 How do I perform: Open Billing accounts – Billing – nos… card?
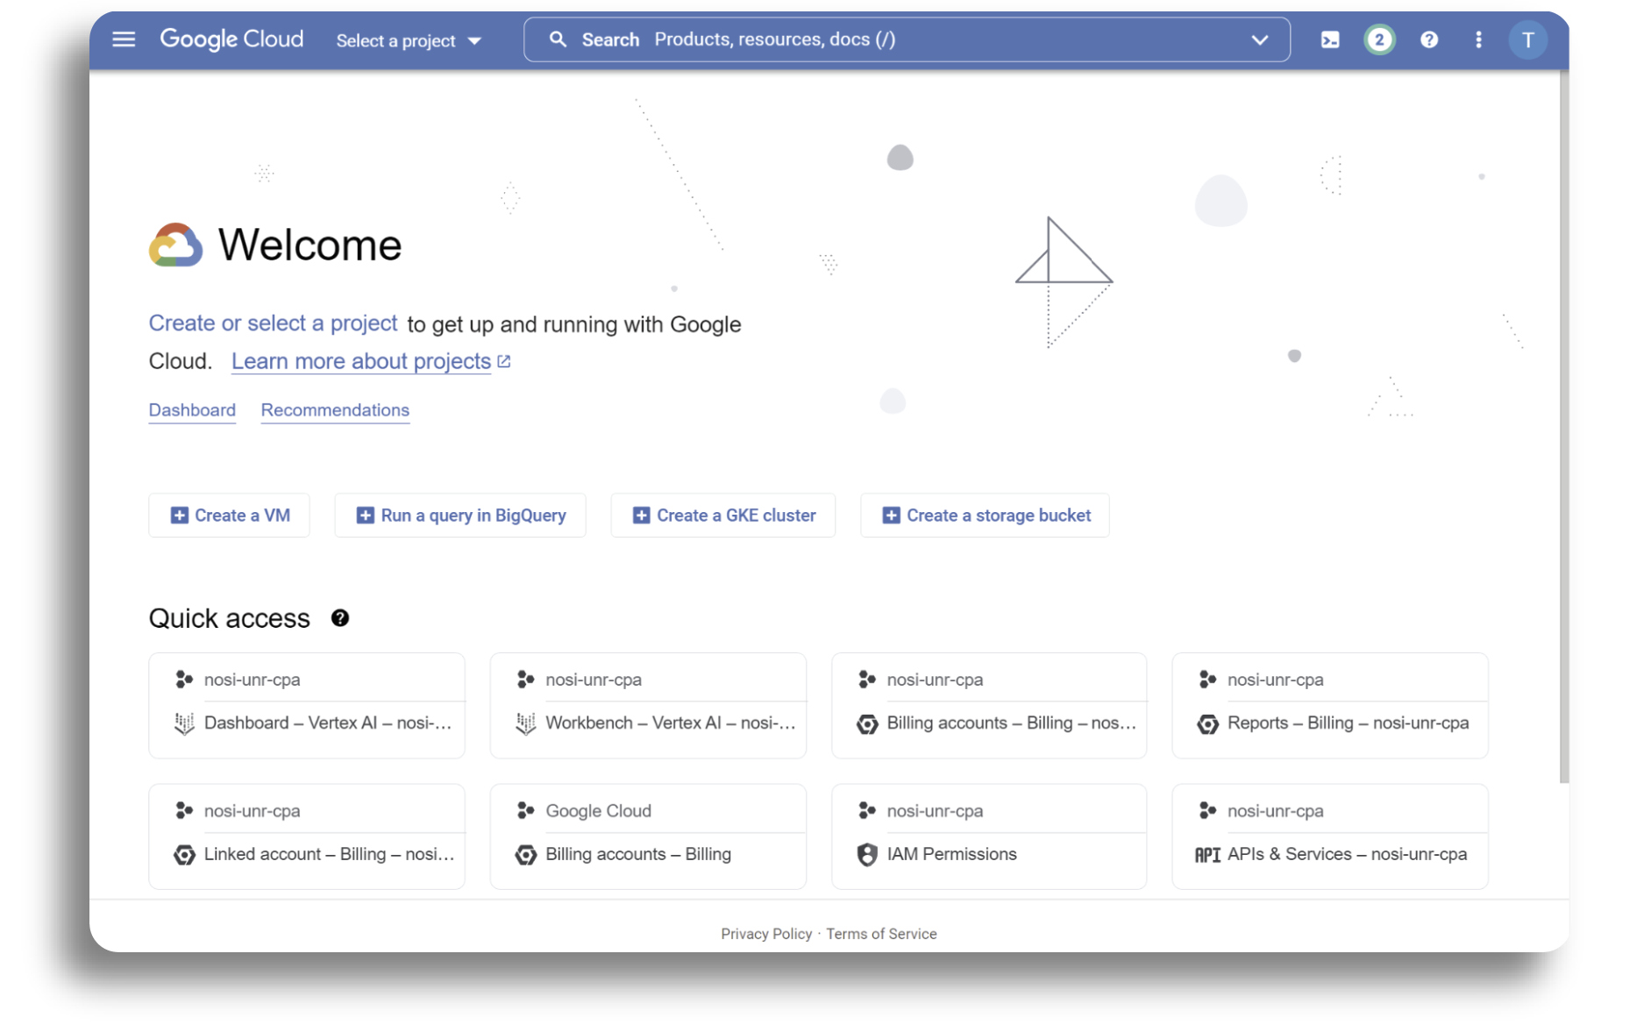(x=989, y=706)
